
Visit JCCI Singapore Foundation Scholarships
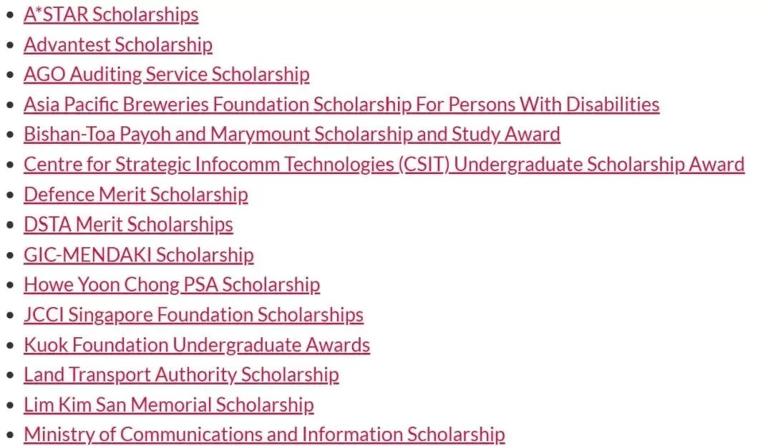coord(193,315)
